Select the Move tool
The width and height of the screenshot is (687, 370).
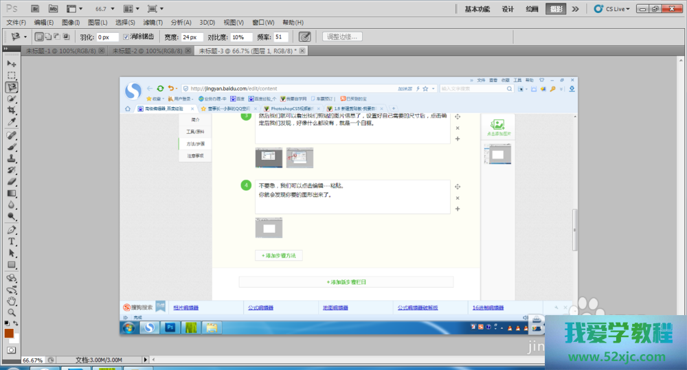pos(12,64)
